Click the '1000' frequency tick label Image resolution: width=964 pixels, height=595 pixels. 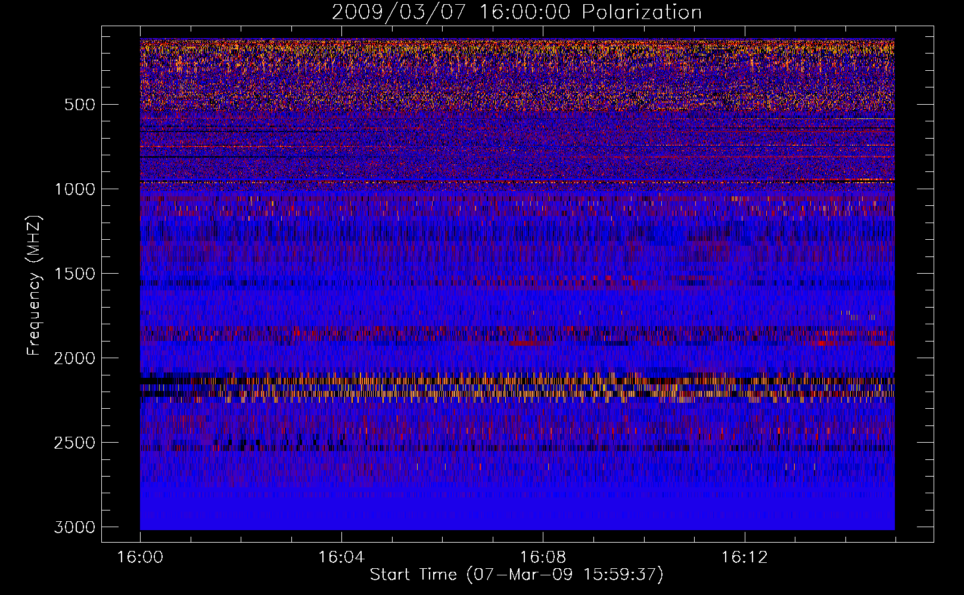tap(74, 189)
